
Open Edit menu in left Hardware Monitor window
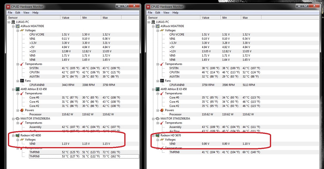click(18, 13)
